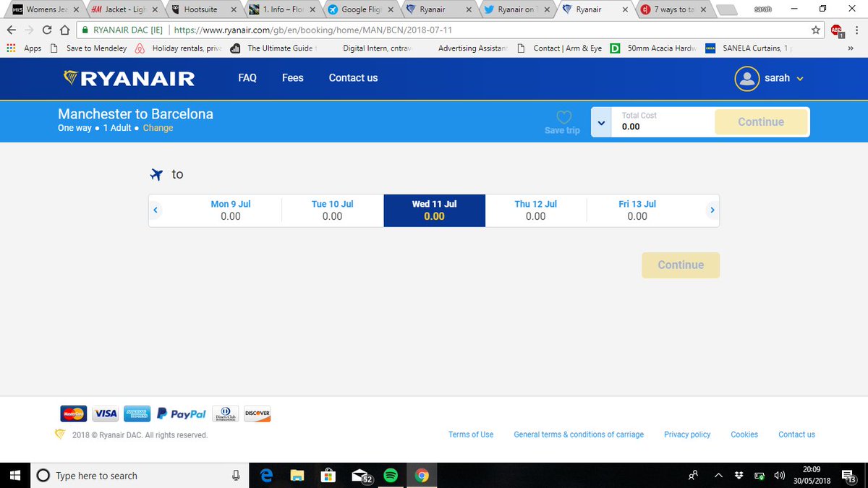Bookmark the page with the star icon
The width and height of the screenshot is (868, 488).
(816, 30)
